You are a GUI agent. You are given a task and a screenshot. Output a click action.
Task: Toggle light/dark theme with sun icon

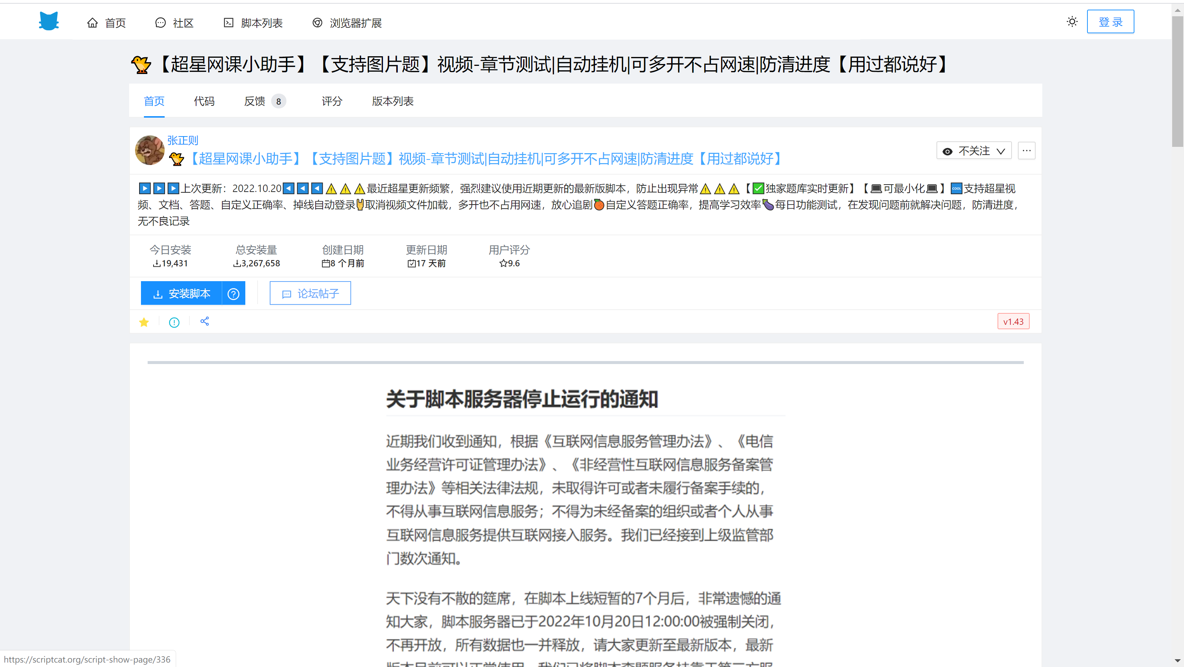[1072, 21]
